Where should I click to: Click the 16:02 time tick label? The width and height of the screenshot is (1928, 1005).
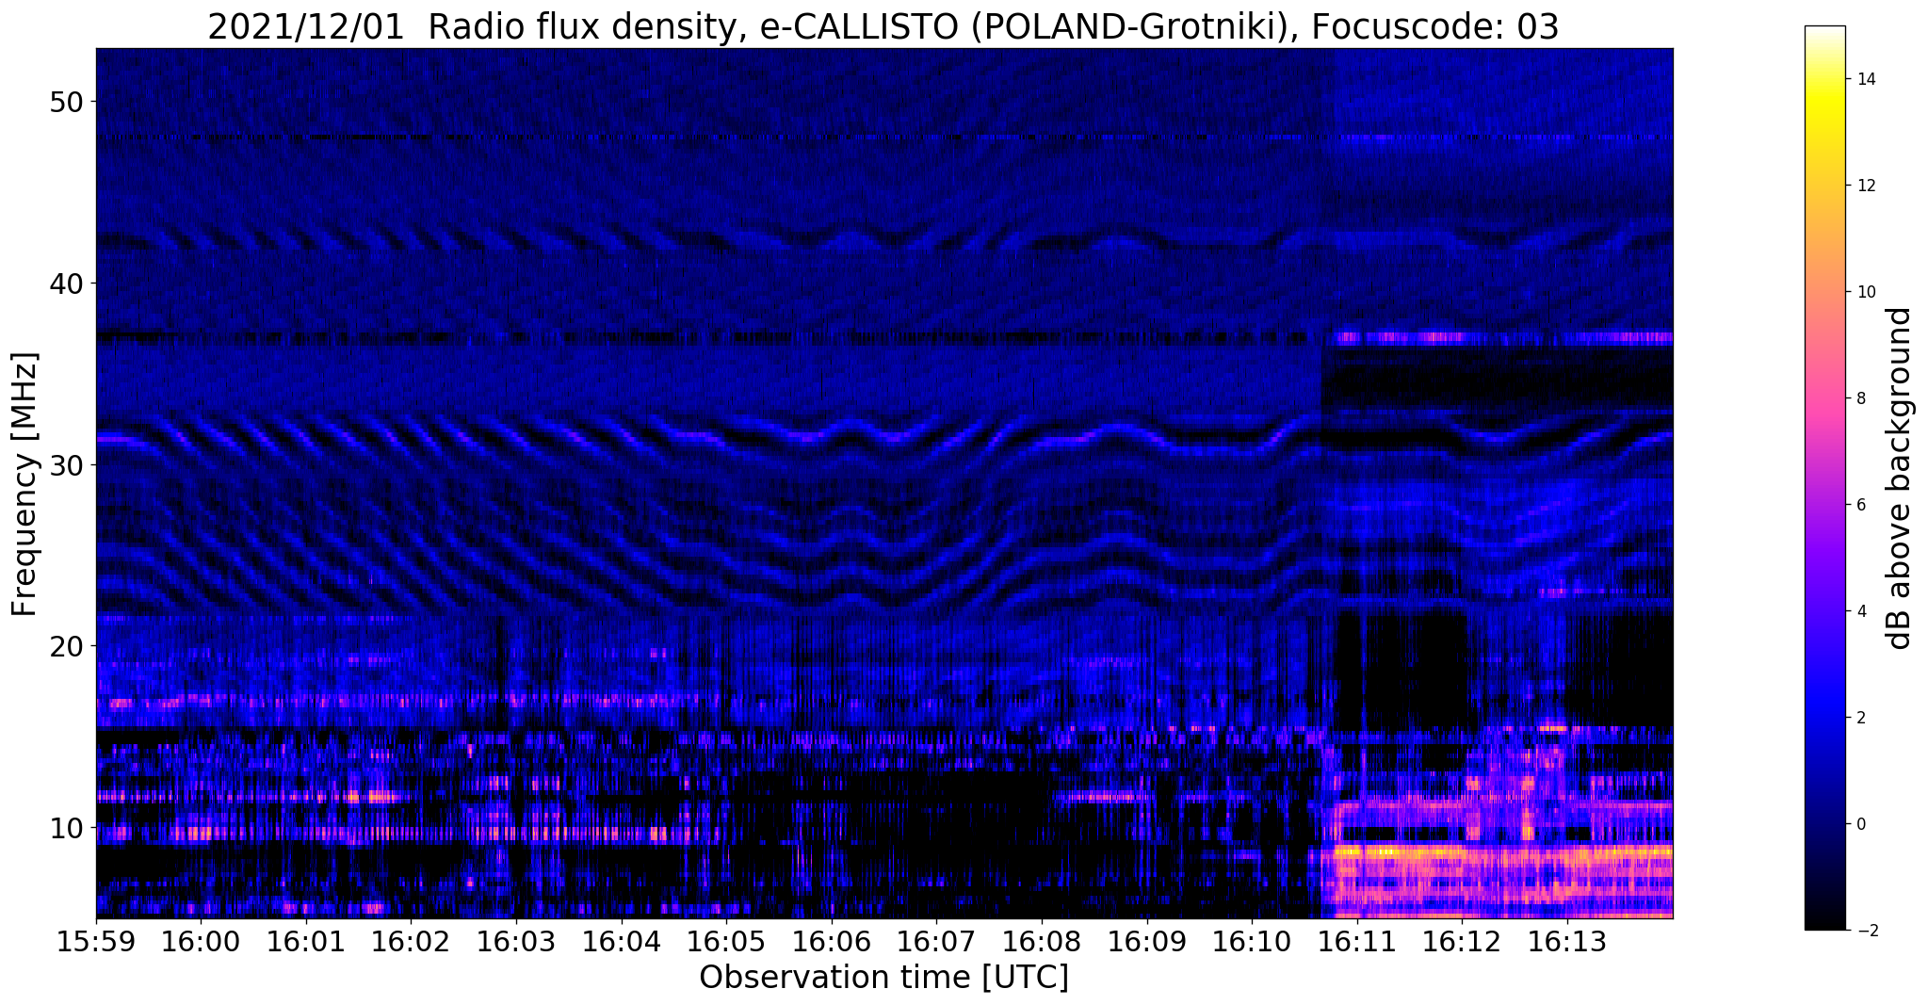[411, 941]
